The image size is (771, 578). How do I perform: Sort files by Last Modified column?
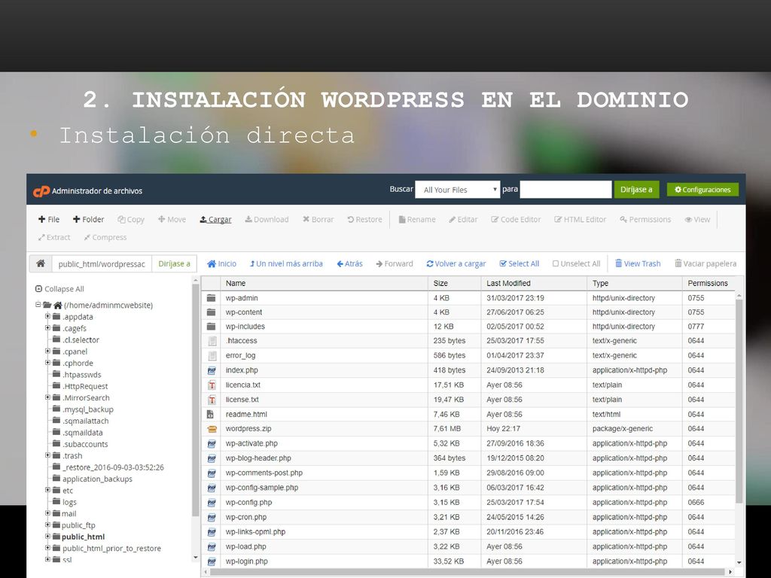(x=534, y=283)
